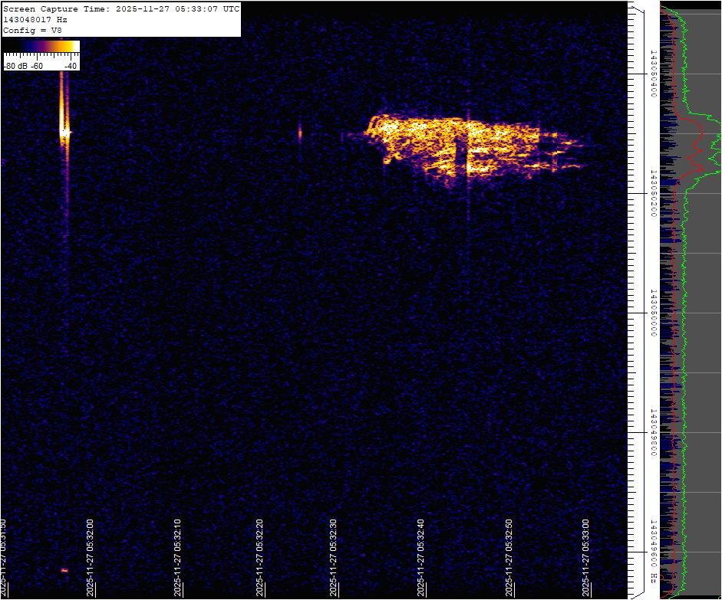Image resolution: width=722 pixels, height=600 pixels.
Task: Click the 05:33:00 time axis marker
Action: 586,558
